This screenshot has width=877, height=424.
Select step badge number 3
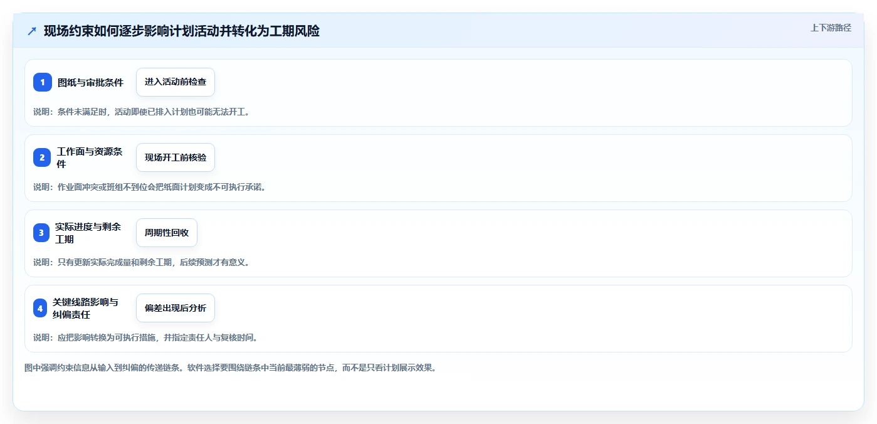pyautogui.click(x=41, y=233)
